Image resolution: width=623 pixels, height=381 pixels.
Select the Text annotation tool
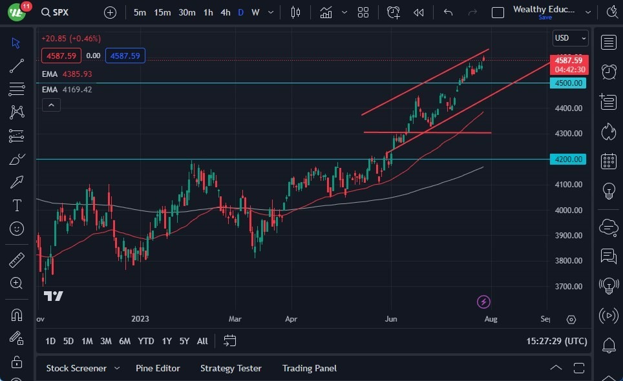[17, 205]
